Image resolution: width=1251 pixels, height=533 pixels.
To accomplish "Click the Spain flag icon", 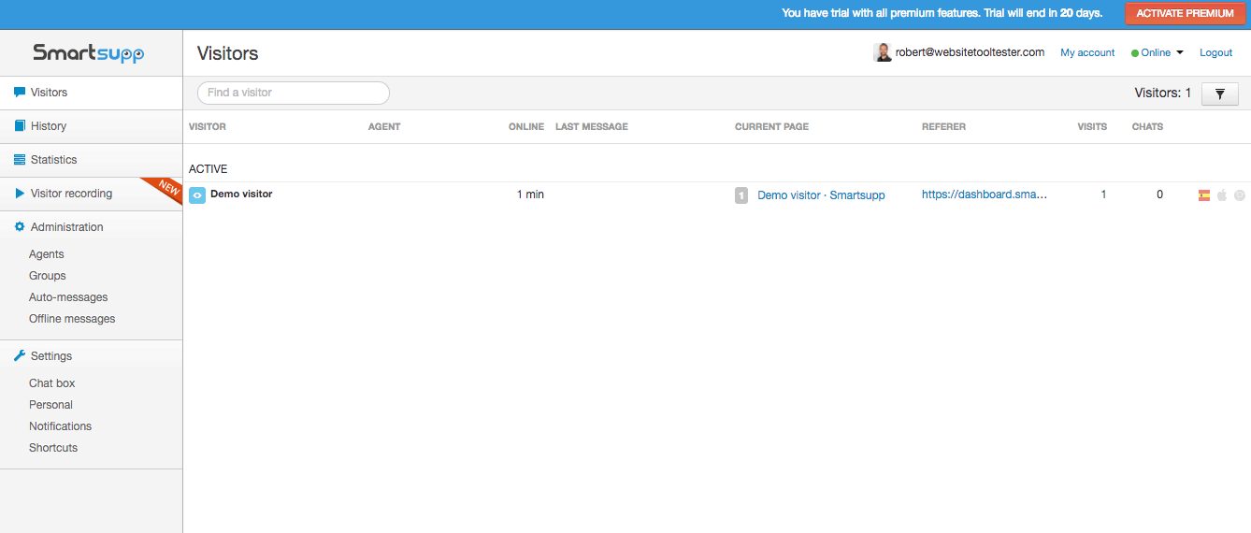I will [x=1204, y=195].
